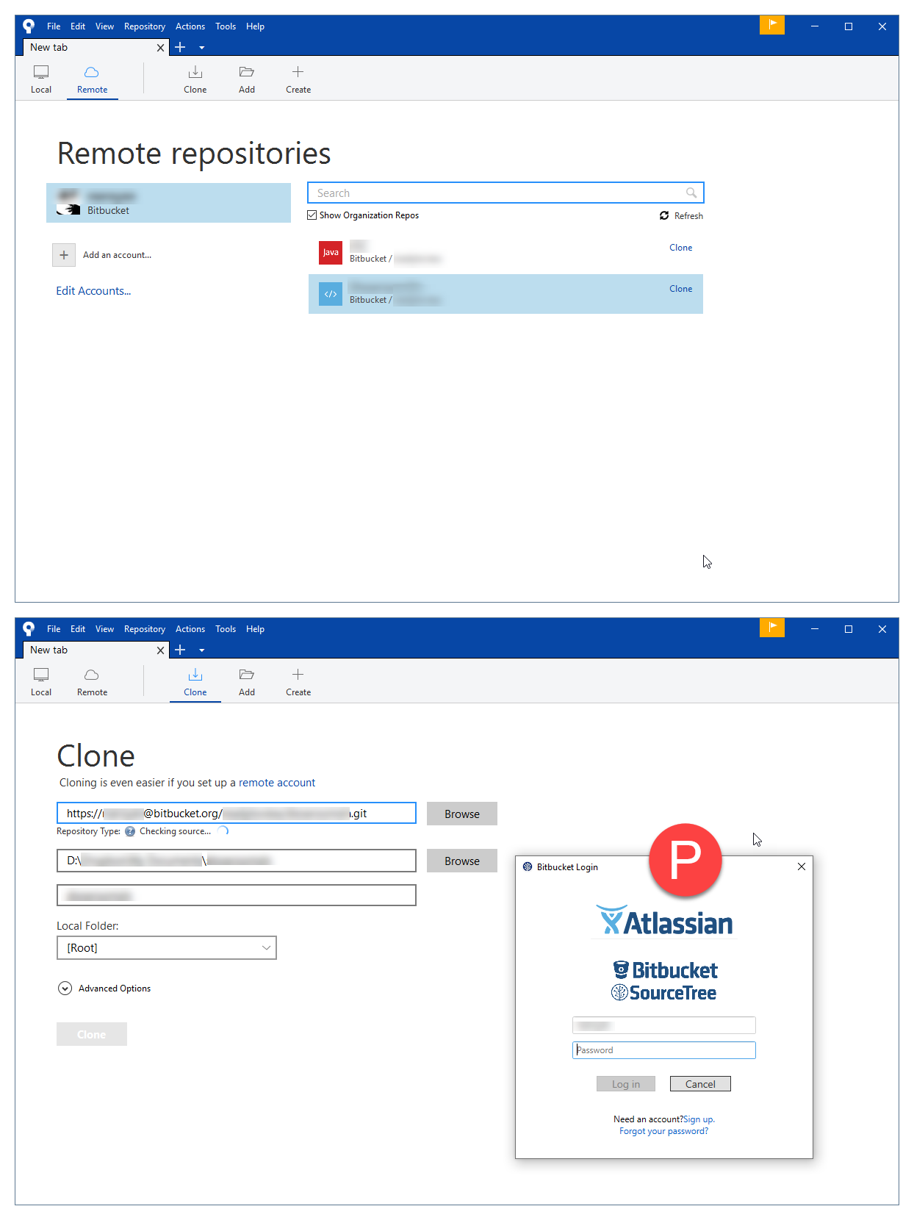Select the red Java repository icon
The image size is (914, 1220).
point(331,253)
